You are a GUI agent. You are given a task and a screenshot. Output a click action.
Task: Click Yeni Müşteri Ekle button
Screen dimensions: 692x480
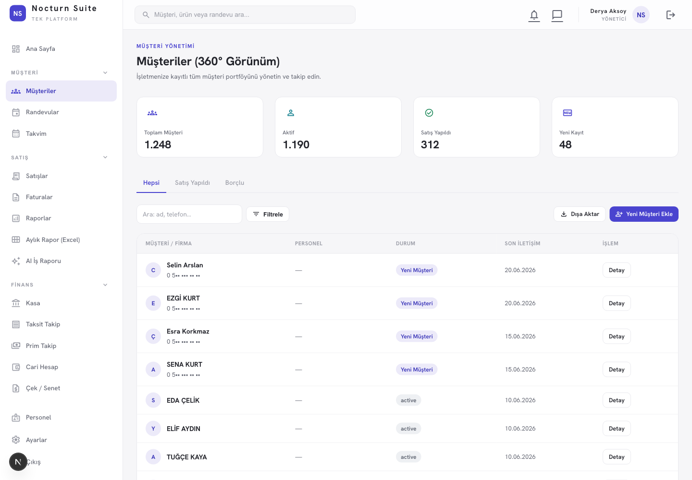pyautogui.click(x=644, y=214)
